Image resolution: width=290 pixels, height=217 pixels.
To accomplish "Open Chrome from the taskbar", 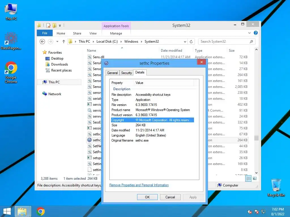I will point(40,211).
